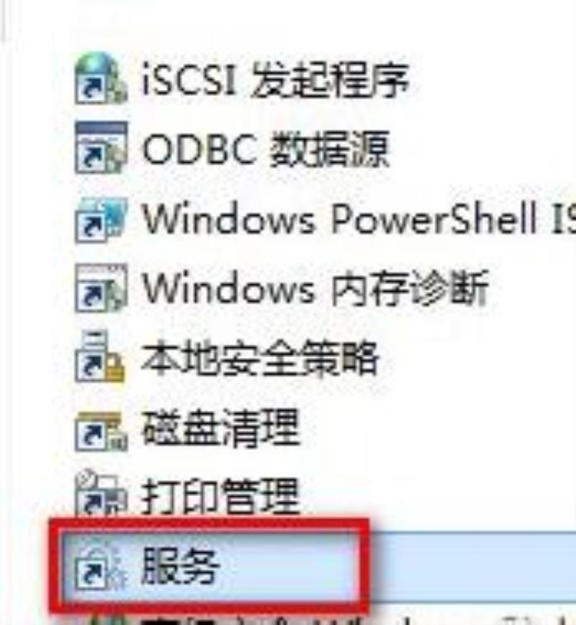This screenshot has width=576, height=625.
Task: Click the cut-off entry's icon below 服务
Action: click(106, 620)
